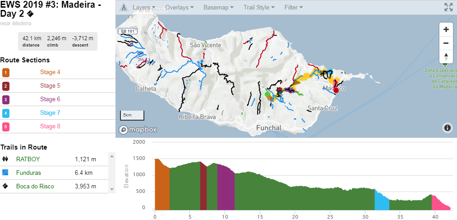
Task: Click the blue Stage 7 elevation segment
Action: (382, 202)
